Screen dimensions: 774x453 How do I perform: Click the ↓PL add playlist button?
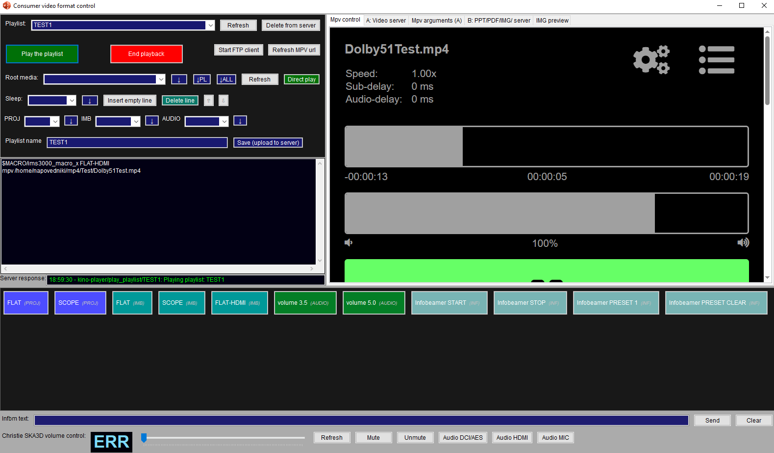point(202,80)
